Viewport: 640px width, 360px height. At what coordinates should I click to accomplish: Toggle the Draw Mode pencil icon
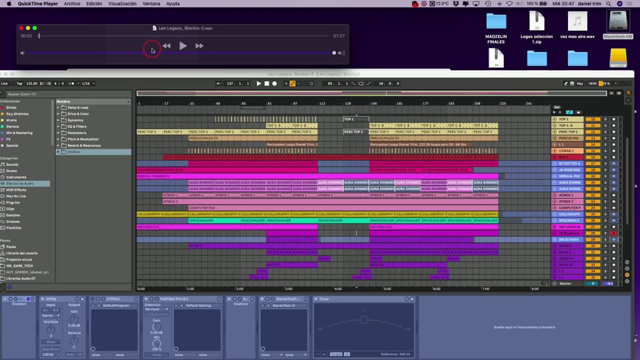pyautogui.click(x=566, y=83)
